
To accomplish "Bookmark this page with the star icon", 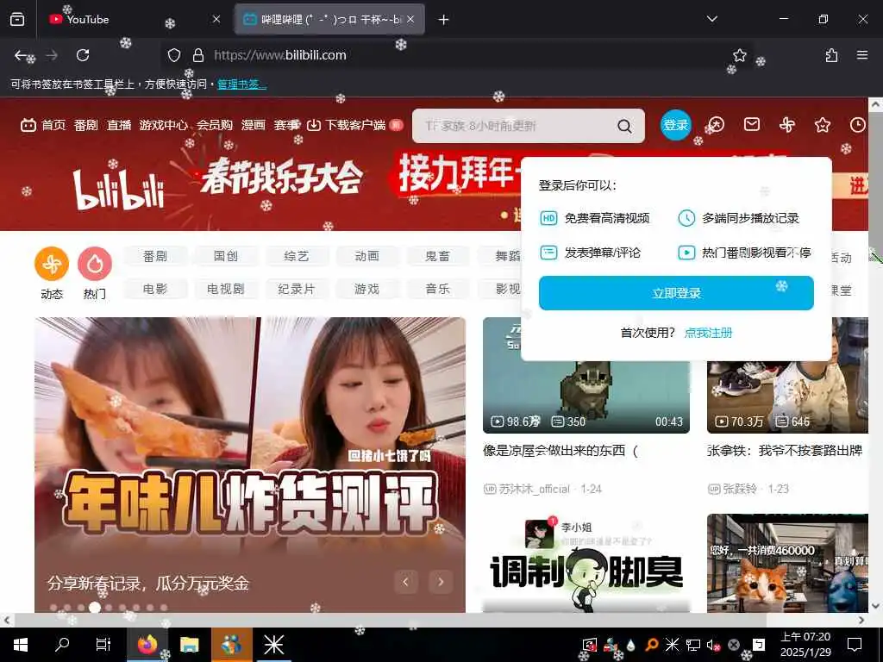I will click(739, 55).
